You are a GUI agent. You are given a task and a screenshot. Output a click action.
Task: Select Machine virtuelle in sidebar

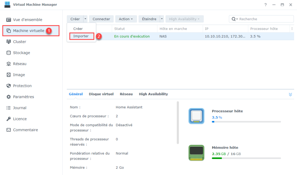(31, 31)
